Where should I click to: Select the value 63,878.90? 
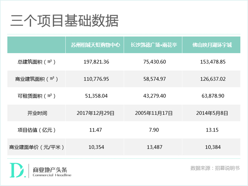click(213, 96)
